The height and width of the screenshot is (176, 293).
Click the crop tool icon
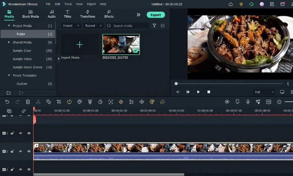(59, 102)
